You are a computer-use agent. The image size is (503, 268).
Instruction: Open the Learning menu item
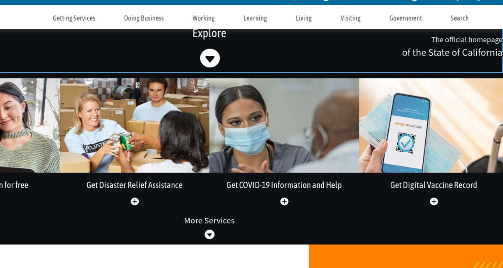[255, 18]
